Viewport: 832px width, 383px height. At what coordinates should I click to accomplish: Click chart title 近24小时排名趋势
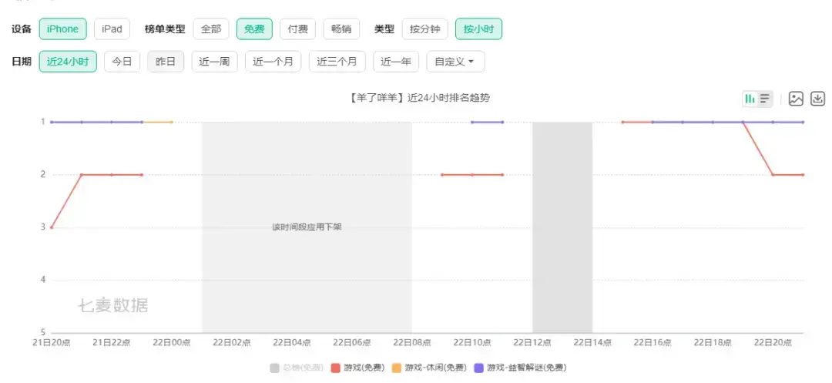[x=419, y=98]
